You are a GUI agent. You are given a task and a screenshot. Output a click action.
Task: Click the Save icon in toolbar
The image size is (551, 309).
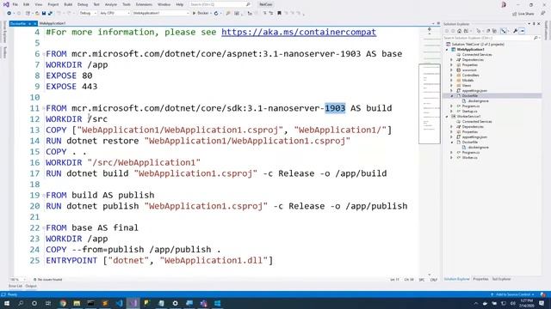pyautogui.click(x=44, y=14)
